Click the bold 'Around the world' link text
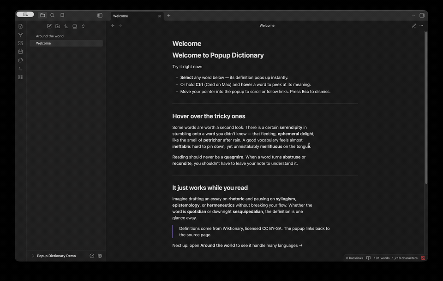 point(217,246)
